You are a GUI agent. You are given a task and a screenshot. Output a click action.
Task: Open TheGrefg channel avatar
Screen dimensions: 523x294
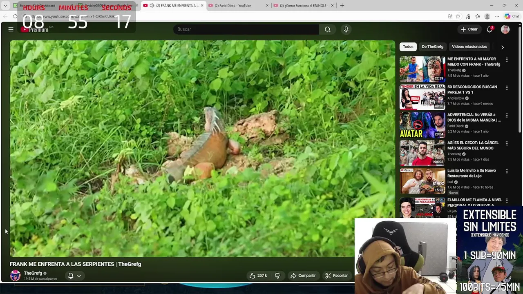click(15, 276)
